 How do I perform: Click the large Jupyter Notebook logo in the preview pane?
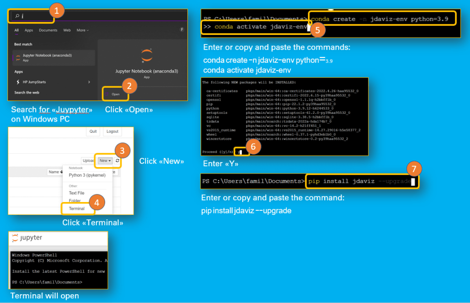click(x=146, y=56)
